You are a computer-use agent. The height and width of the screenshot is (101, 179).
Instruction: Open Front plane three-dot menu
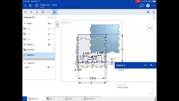[53, 34]
